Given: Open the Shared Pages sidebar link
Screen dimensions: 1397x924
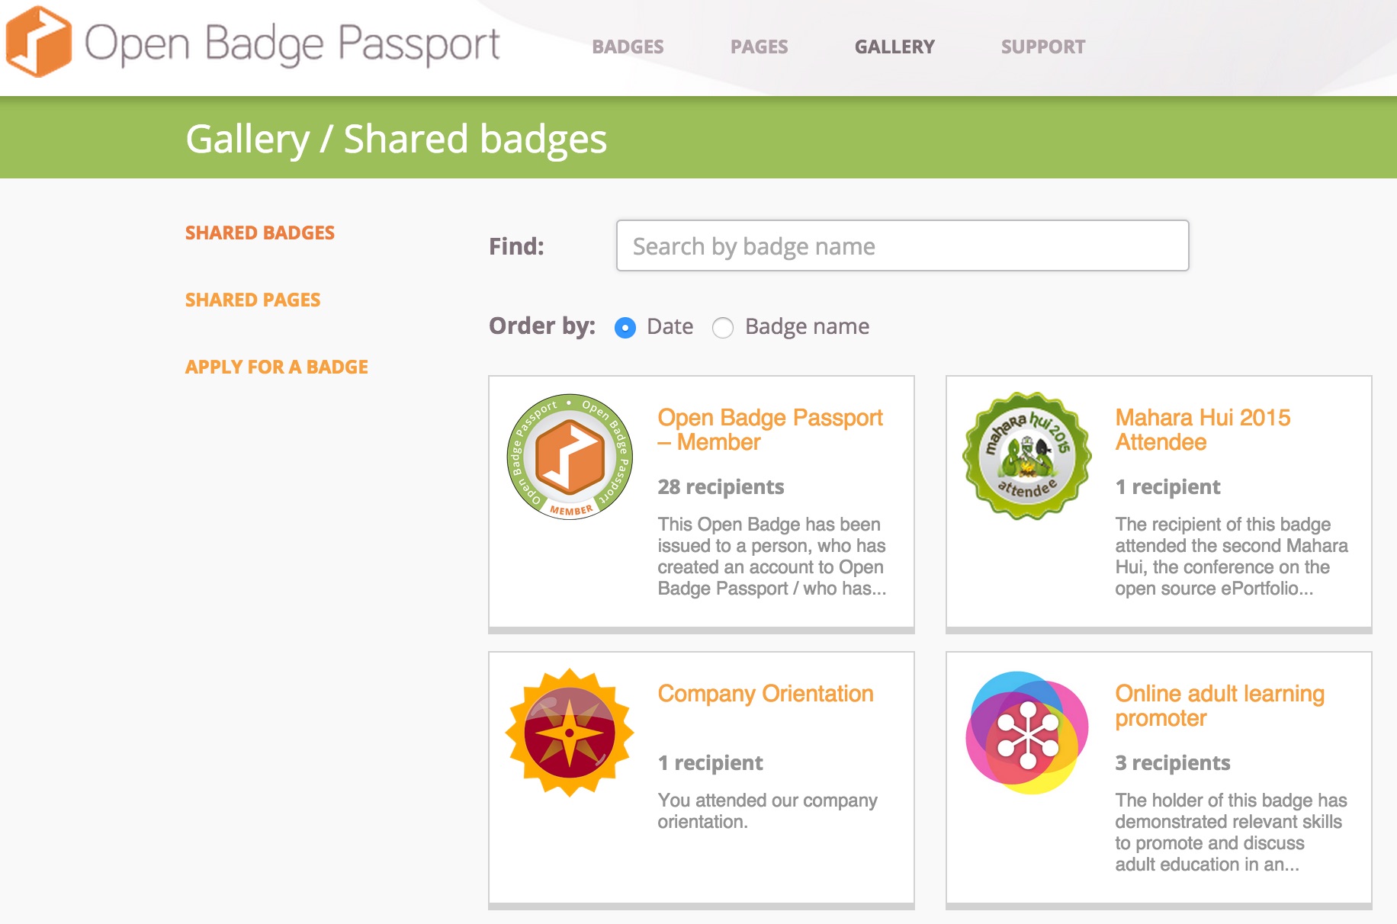Looking at the screenshot, I should pyautogui.click(x=252, y=300).
